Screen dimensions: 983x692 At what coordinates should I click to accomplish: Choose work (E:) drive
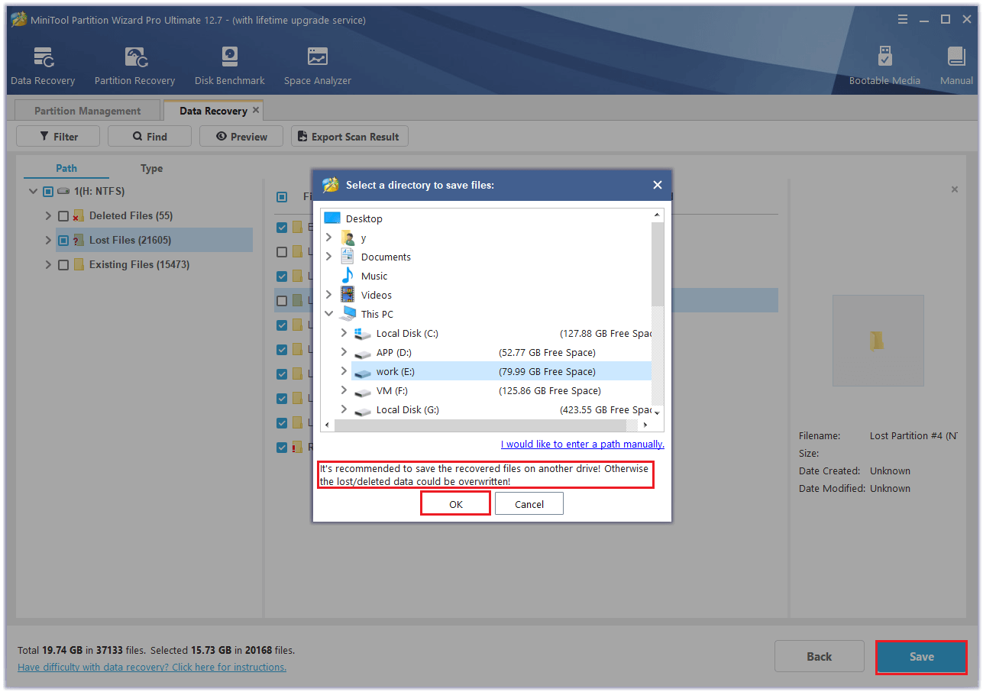pos(501,371)
